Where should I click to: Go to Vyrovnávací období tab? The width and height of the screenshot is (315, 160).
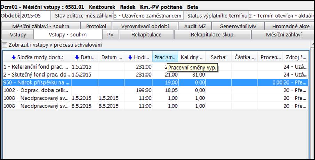pos(145,26)
